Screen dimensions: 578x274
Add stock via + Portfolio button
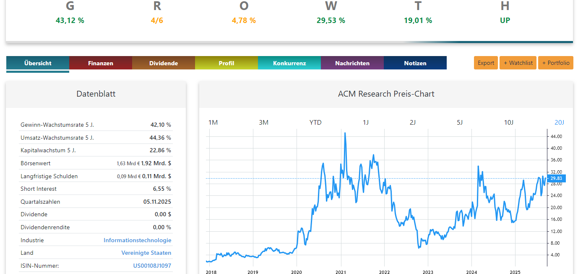click(x=556, y=63)
